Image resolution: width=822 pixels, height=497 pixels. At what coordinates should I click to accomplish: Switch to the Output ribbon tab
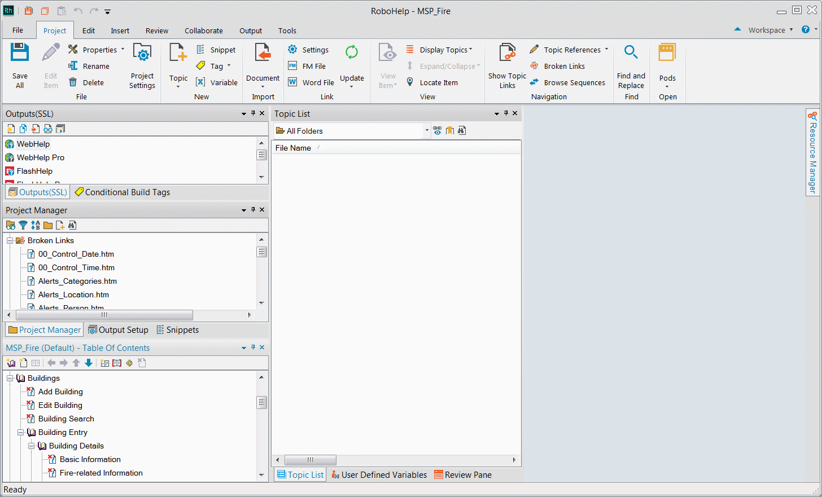pyautogui.click(x=251, y=30)
